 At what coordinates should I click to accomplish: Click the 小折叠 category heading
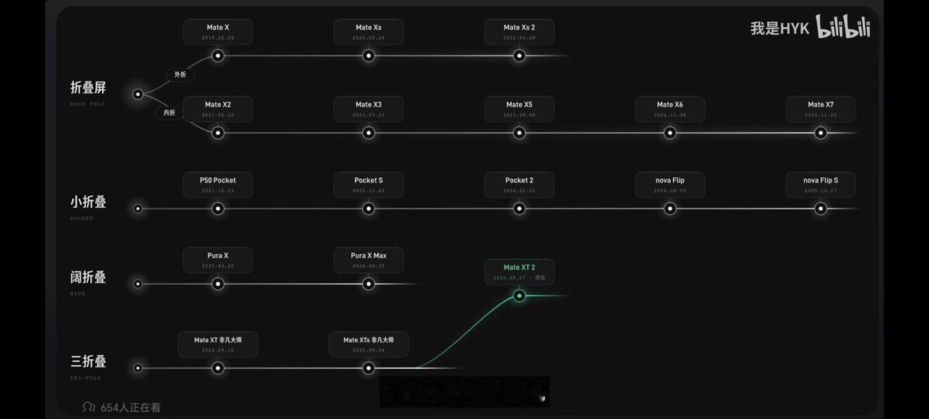coord(88,202)
